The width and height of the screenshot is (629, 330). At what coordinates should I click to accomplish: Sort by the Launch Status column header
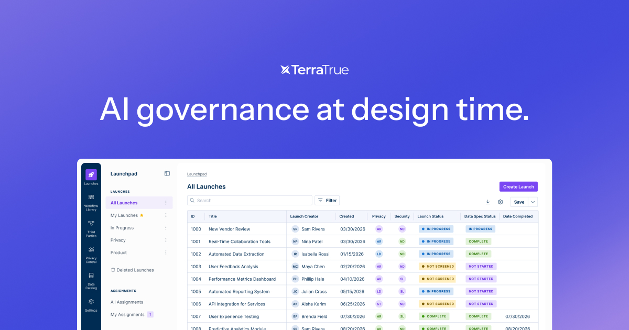click(430, 216)
